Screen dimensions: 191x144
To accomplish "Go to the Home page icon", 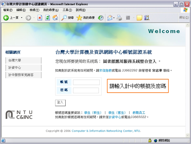I will click(55, 18).
